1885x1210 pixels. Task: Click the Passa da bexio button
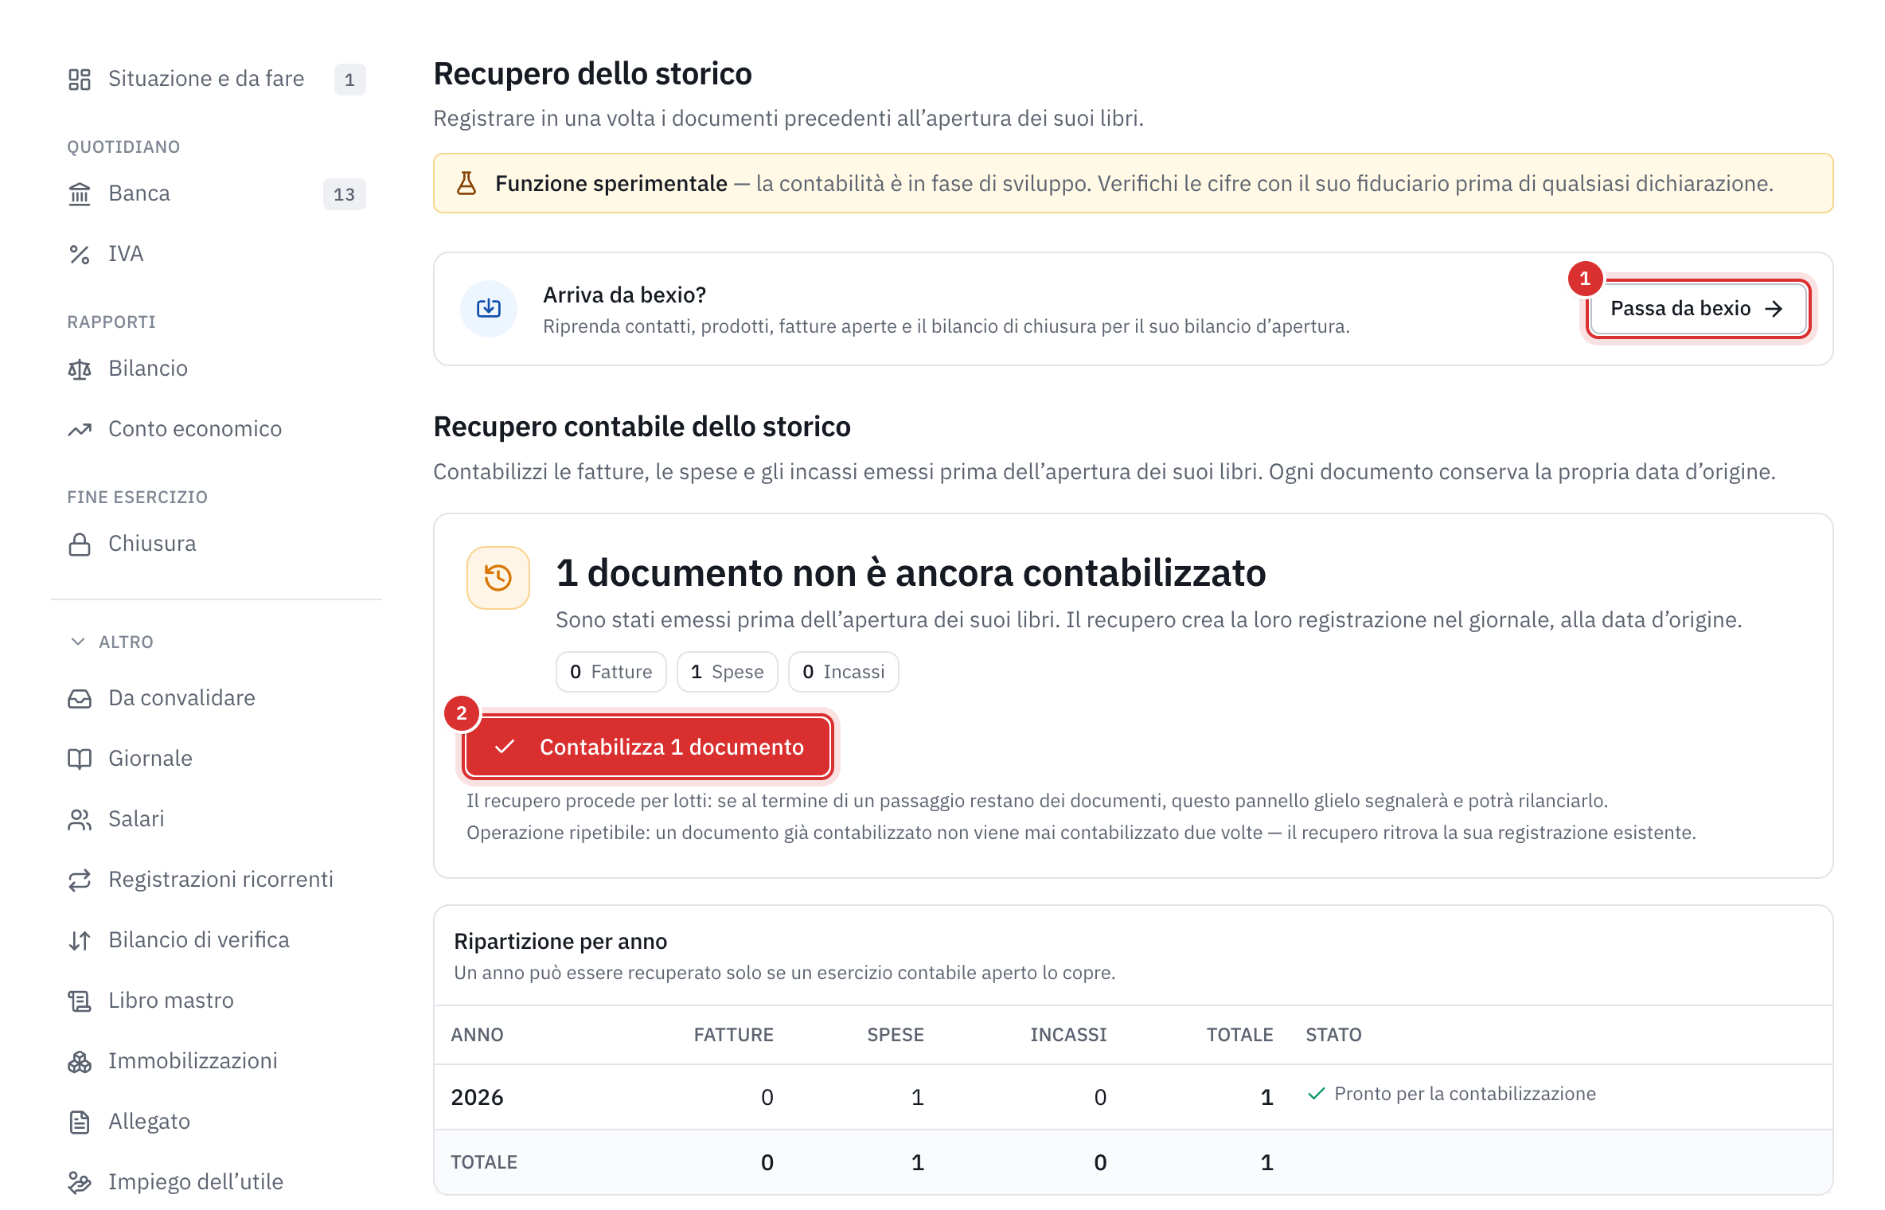pos(1698,309)
